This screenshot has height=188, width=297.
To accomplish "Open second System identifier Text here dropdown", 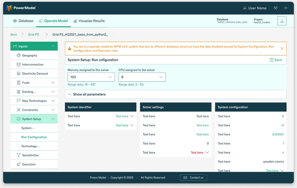I will point(125,125).
